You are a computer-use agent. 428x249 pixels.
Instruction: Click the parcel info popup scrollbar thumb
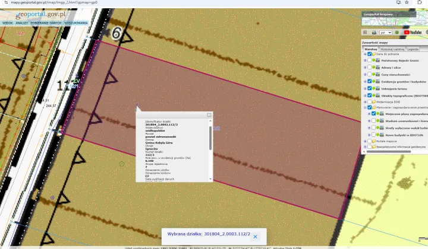coord(210,138)
